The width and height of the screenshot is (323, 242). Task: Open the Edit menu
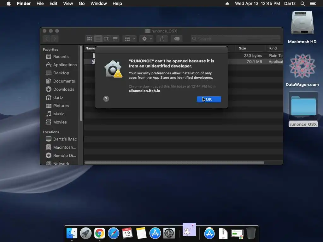coord(53,3)
